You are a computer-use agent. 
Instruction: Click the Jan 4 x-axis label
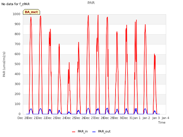point(165,118)
